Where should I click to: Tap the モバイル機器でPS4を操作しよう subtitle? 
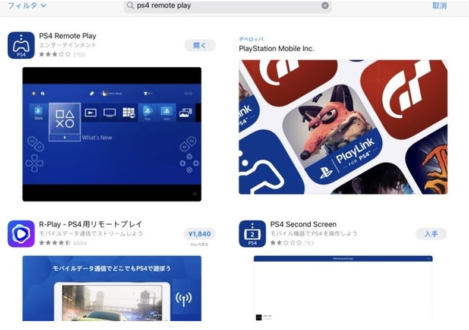click(x=314, y=233)
